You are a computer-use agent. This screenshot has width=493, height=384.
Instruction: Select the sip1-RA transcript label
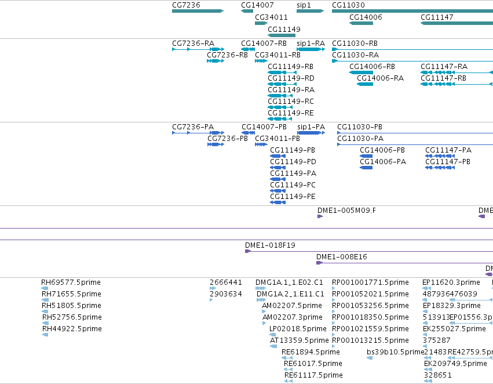(311, 43)
